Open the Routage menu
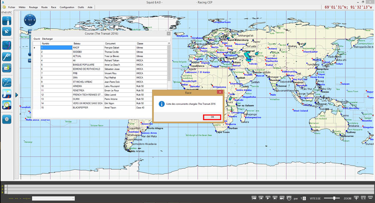Image resolution: width=375 pixels, height=203 pixels. (33, 7)
